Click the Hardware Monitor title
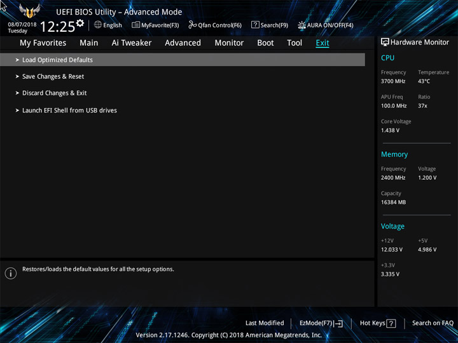The height and width of the screenshot is (343, 458). click(420, 43)
